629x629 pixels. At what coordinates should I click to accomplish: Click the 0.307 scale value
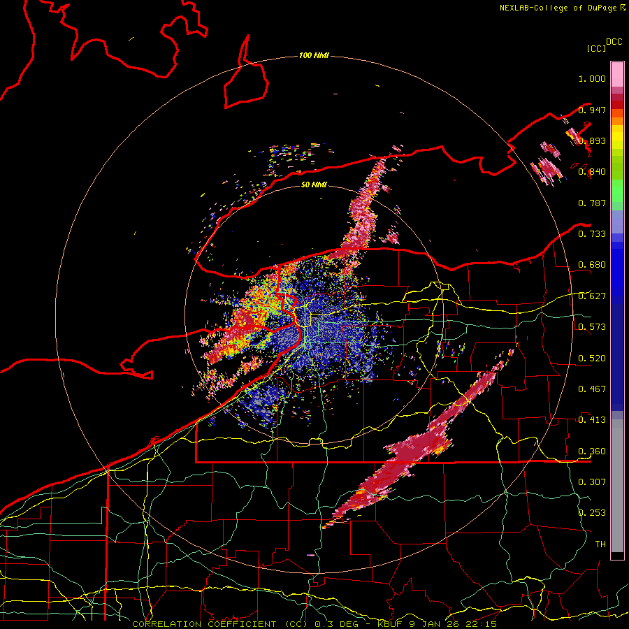(x=592, y=482)
